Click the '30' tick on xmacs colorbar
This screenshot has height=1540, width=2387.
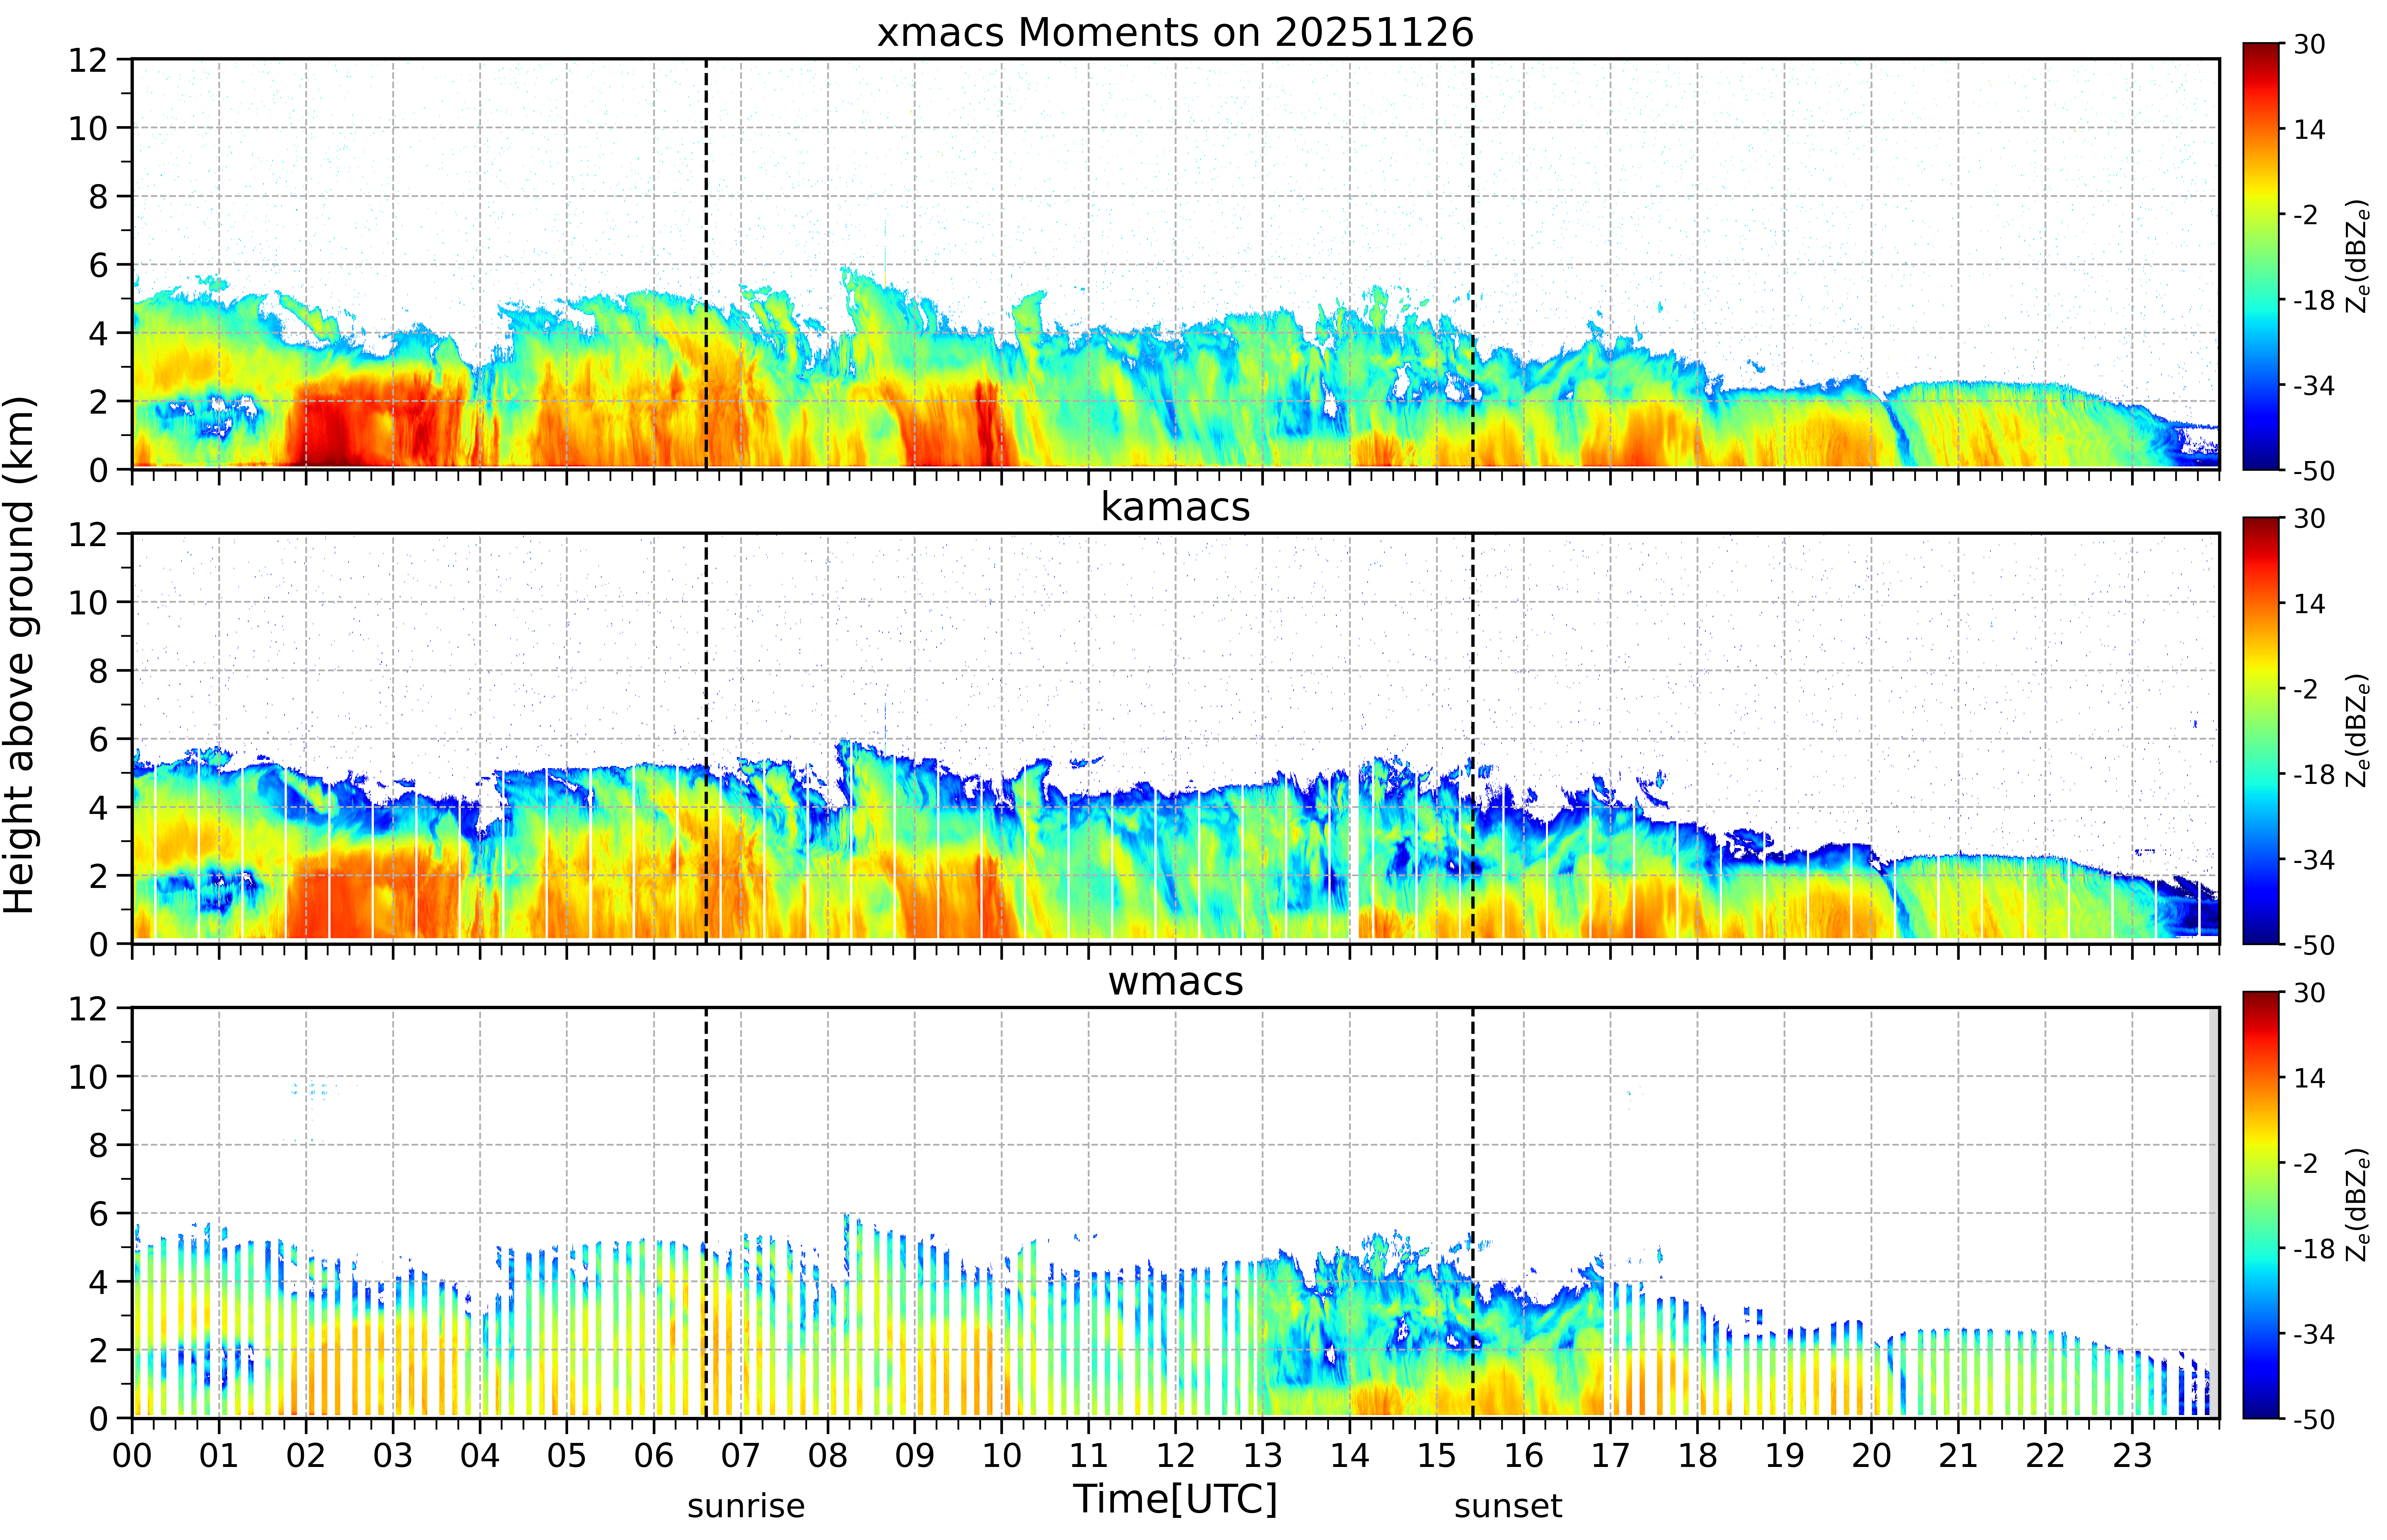pos(2309,44)
